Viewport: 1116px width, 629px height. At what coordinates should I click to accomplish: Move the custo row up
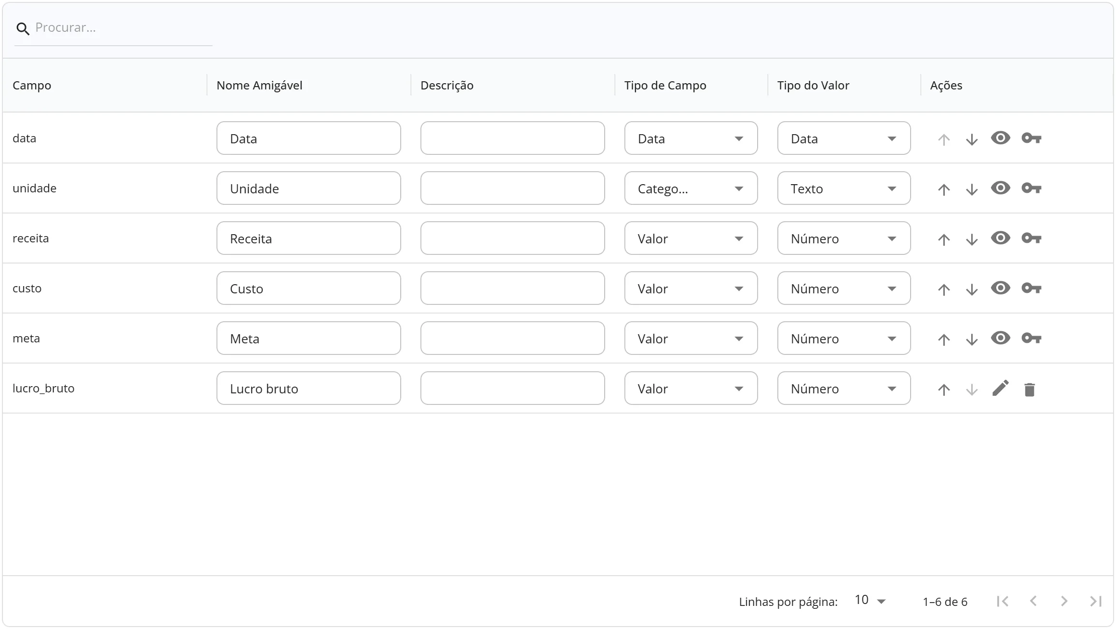pyautogui.click(x=944, y=289)
